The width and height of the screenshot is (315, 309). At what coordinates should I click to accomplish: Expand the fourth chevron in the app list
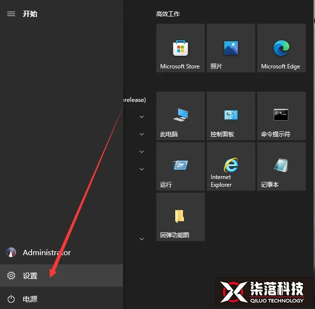pos(142,169)
